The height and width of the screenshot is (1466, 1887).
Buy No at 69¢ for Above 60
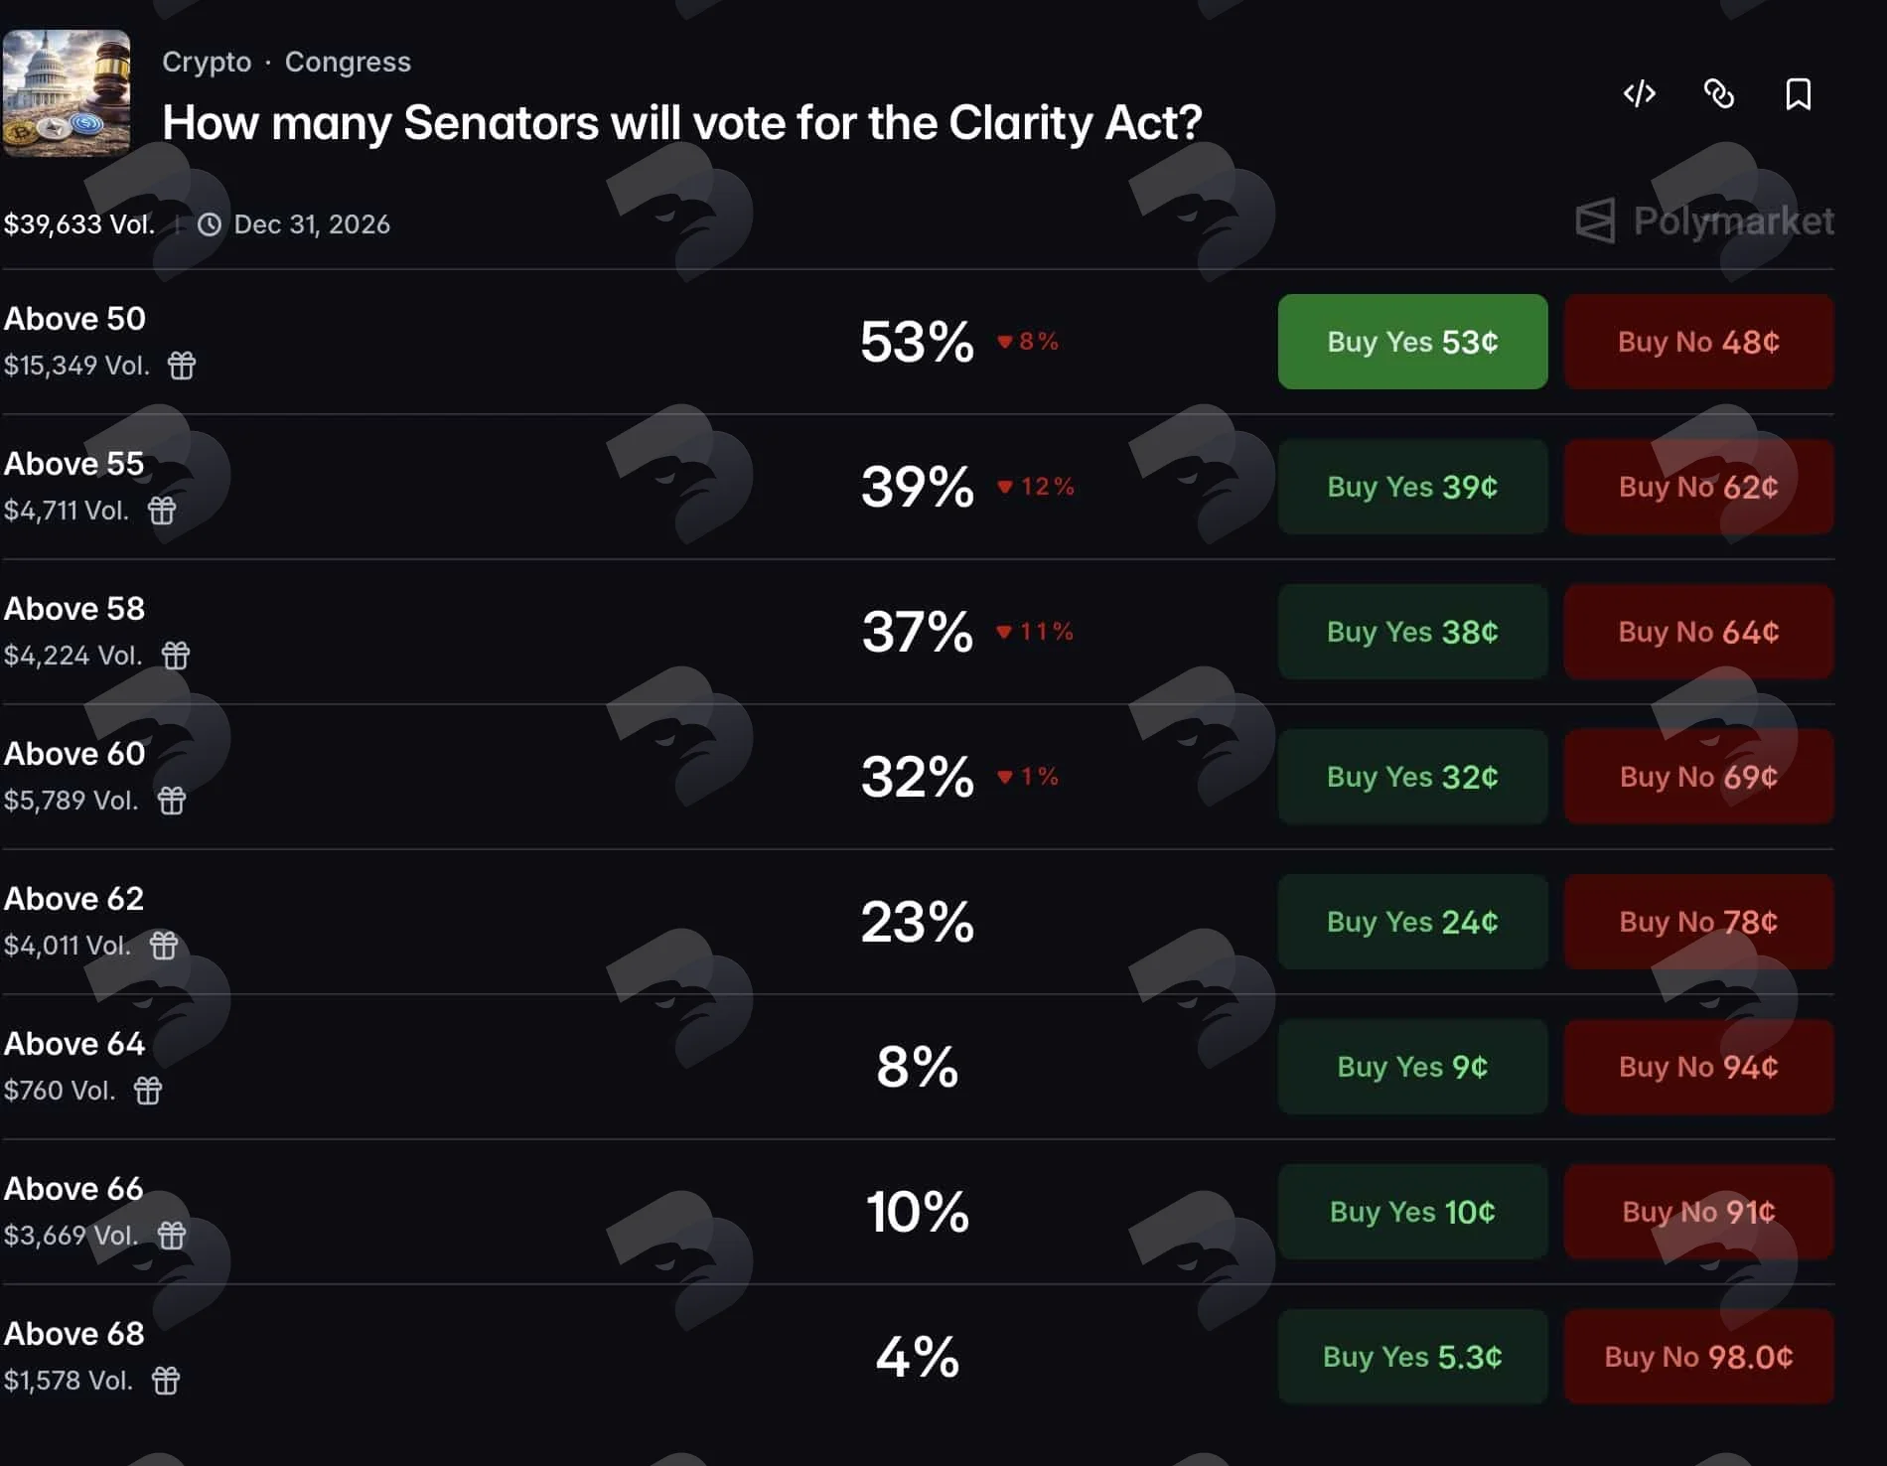[1698, 777]
